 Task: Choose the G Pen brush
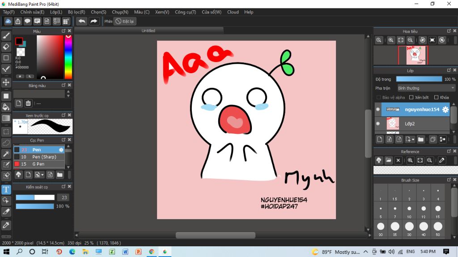39,164
